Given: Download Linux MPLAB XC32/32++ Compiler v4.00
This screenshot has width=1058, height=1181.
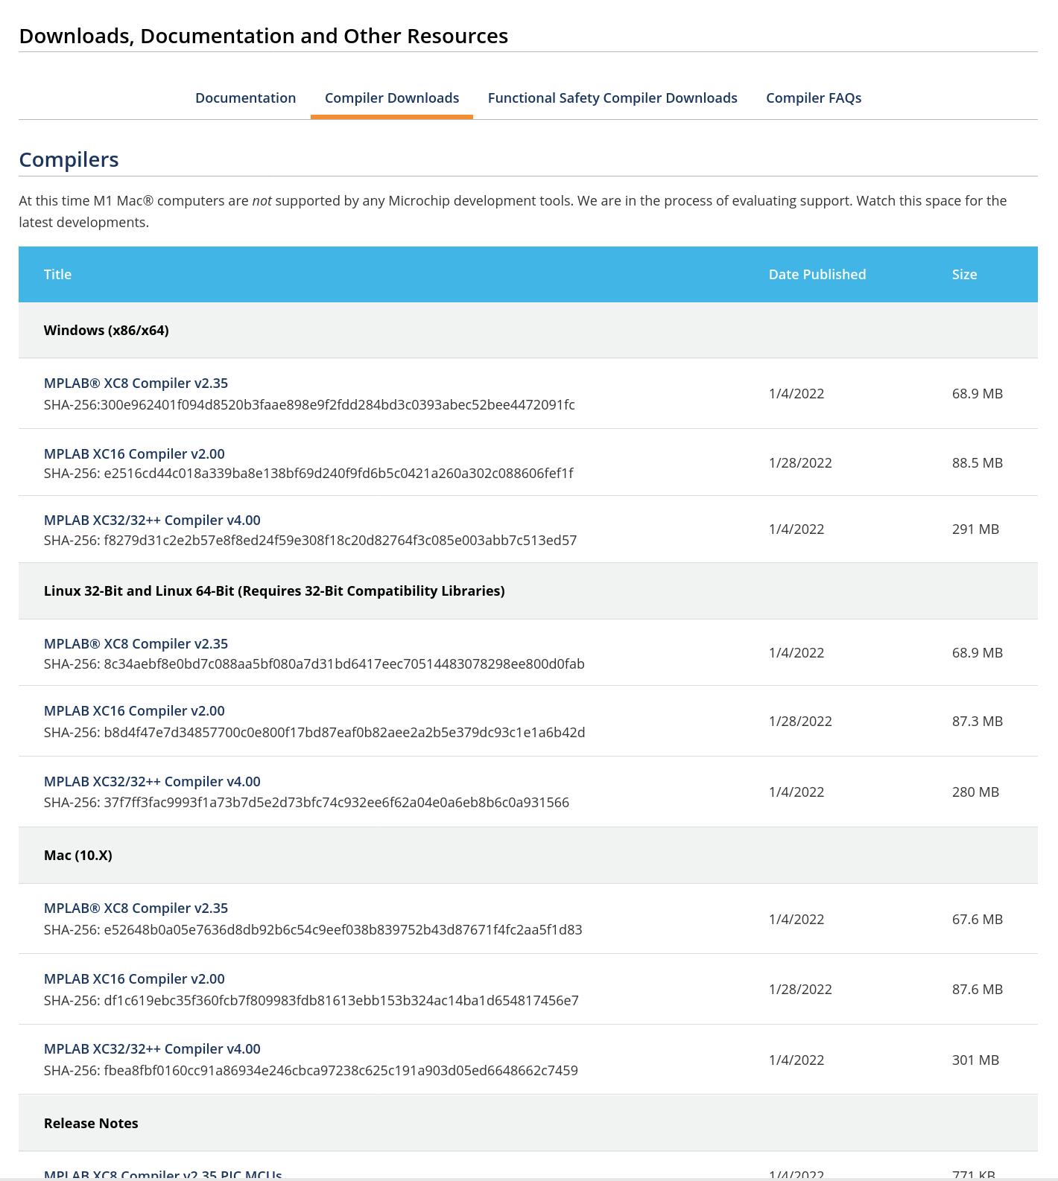Looking at the screenshot, I should click(152, 782).
